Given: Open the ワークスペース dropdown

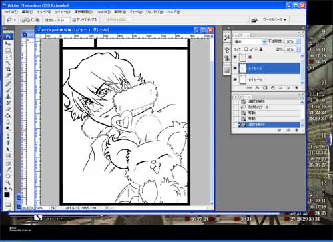Looking at the screenshot, I should (x=274, y=20).
